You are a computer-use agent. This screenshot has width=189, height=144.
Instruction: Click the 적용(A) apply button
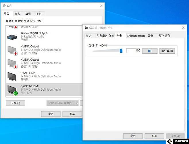point(176,136)
